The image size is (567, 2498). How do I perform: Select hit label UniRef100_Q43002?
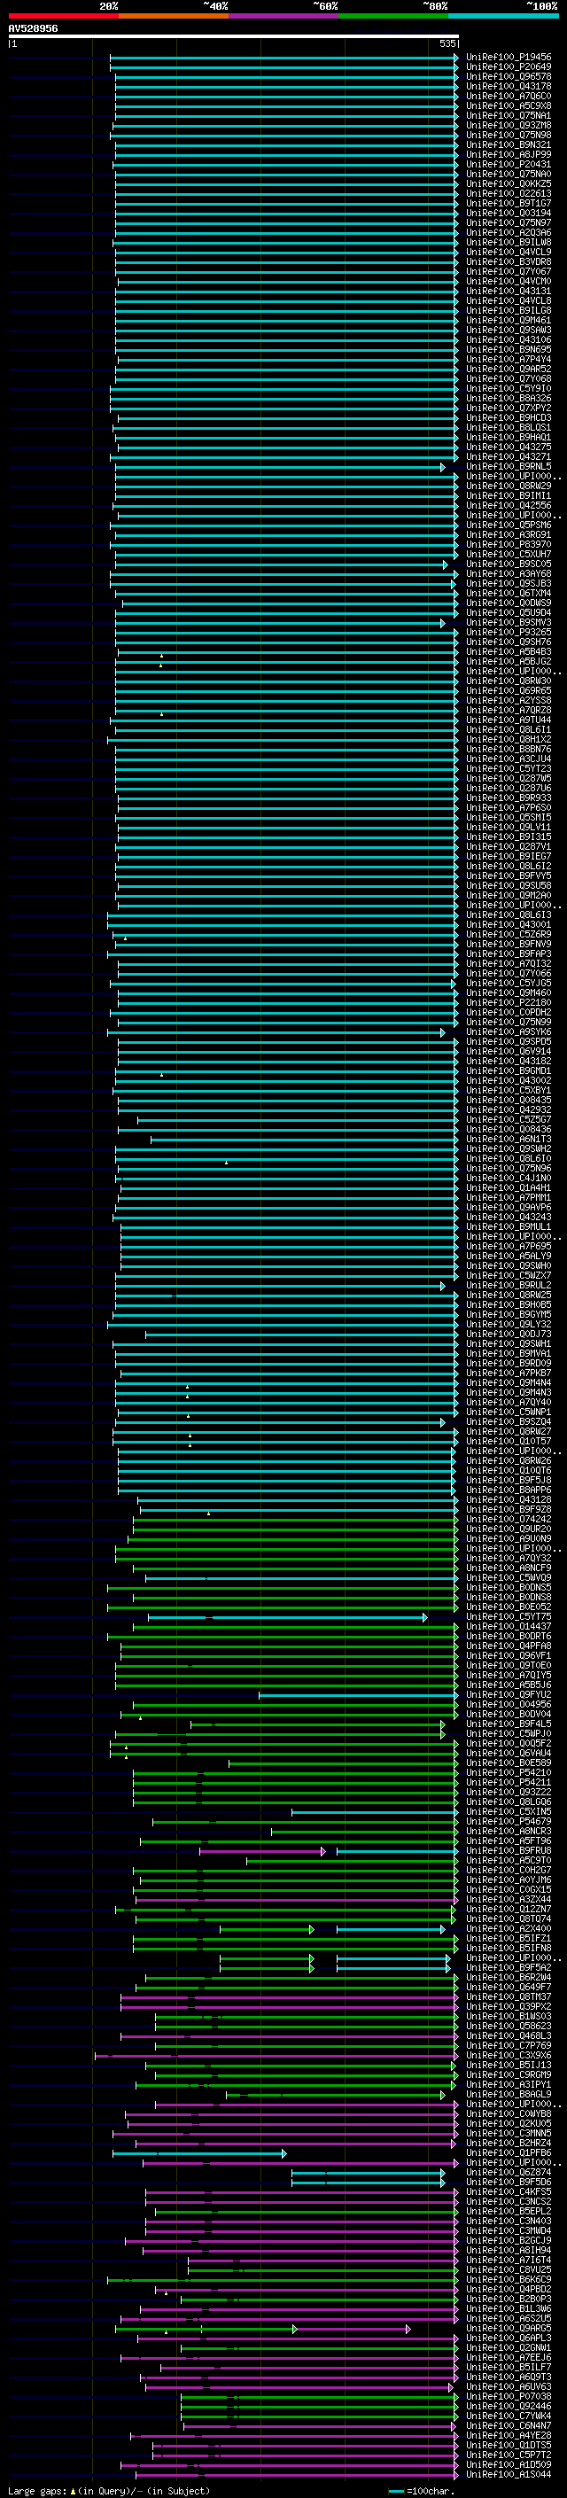(x=509, y=1081)
